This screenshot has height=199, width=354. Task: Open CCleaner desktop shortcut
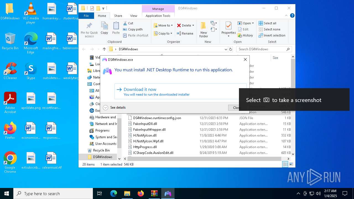tap(10, 71)
